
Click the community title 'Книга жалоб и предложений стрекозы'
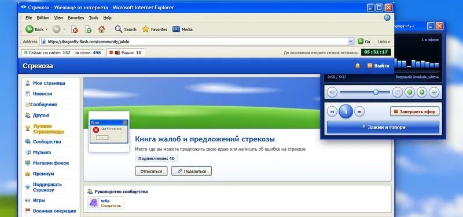[x=205, y=139]
